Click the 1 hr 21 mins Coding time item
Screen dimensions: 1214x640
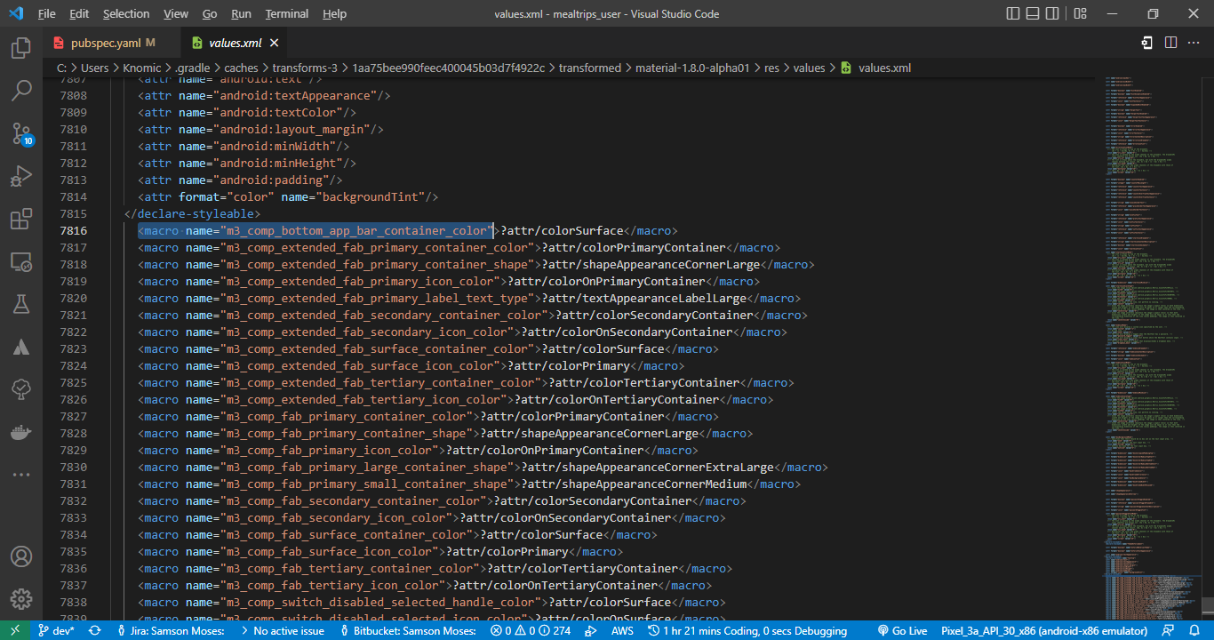pyautogui.click(x=748, y=630)
